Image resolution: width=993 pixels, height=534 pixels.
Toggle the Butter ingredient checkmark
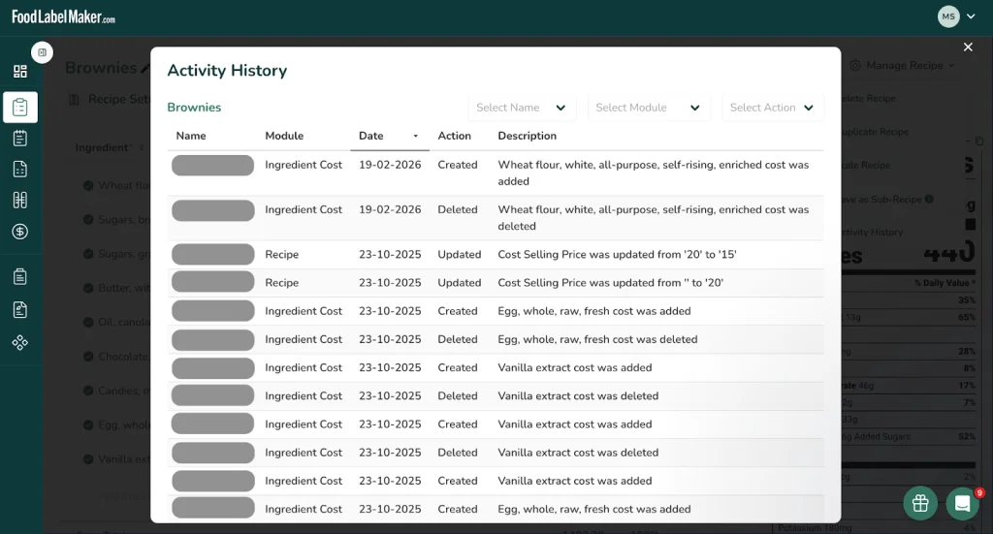coord(88,288)
